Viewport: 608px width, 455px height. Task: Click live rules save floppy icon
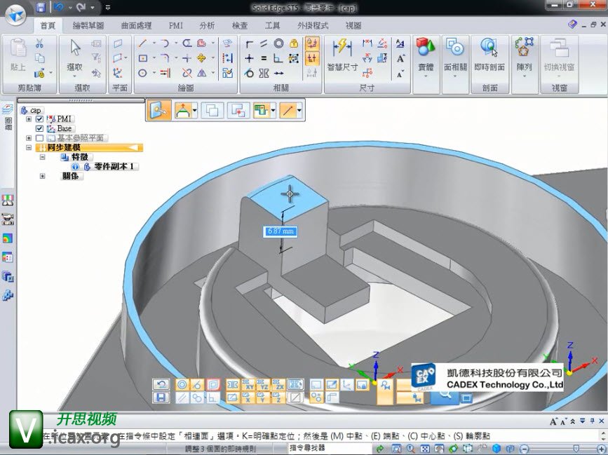coord(161,398)
